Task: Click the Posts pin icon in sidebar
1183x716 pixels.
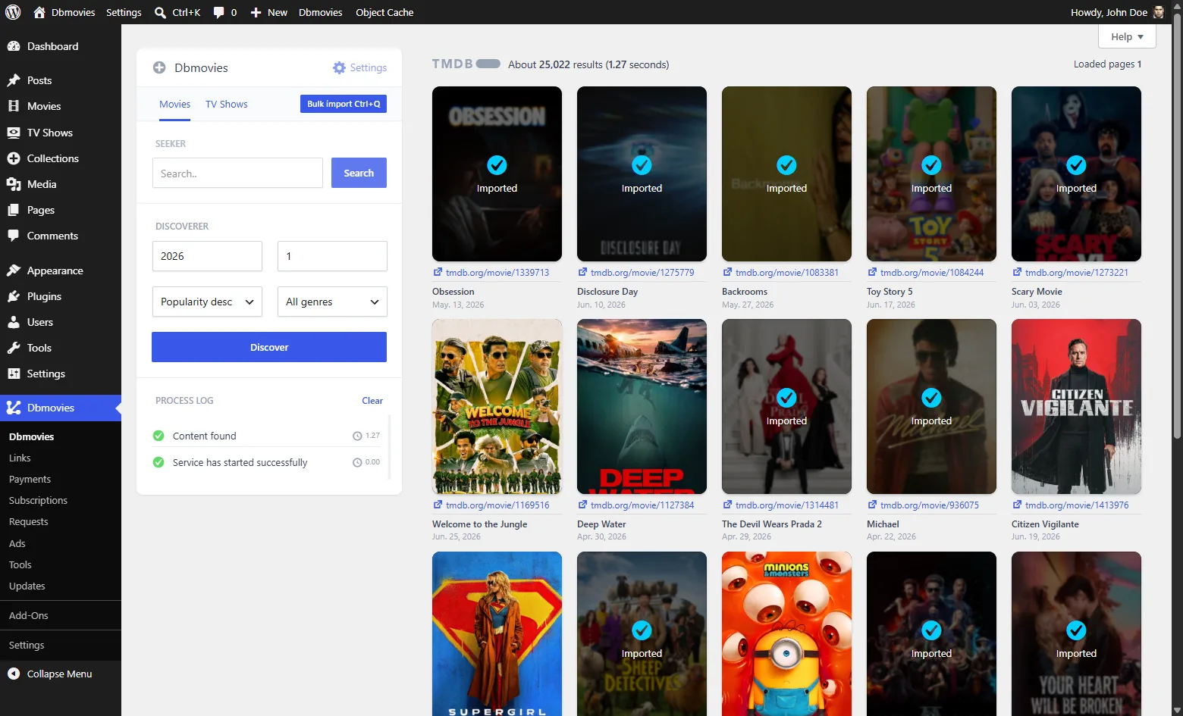Action: (x=14, y=80)
